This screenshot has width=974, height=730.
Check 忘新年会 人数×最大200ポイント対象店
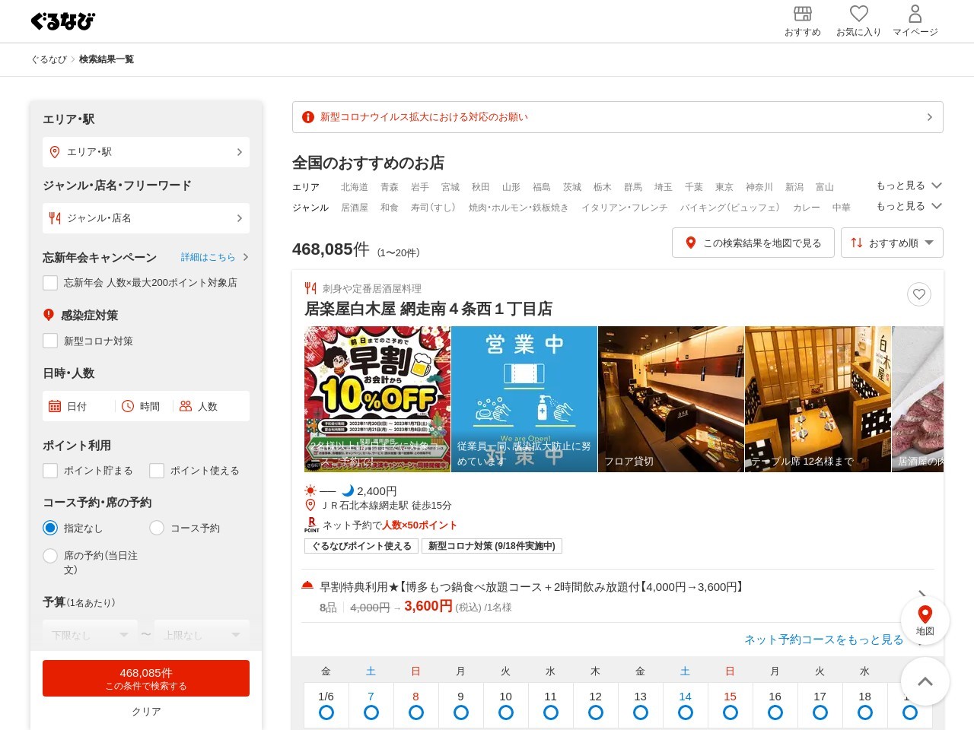[50, 283]
